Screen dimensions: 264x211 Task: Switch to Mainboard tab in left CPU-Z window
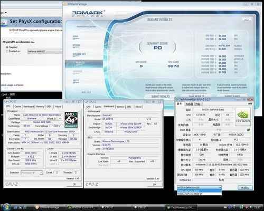(x=29, y=107)
